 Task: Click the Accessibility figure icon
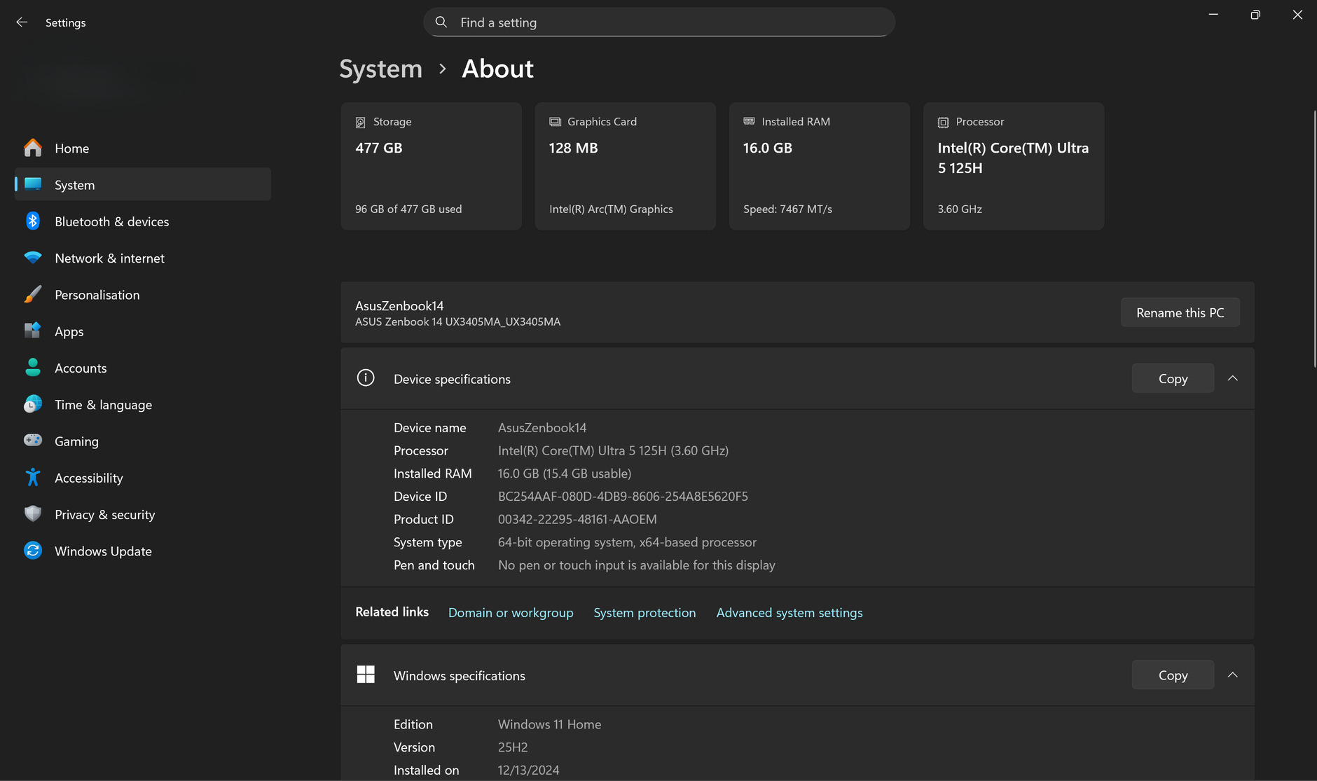(33, 478)
